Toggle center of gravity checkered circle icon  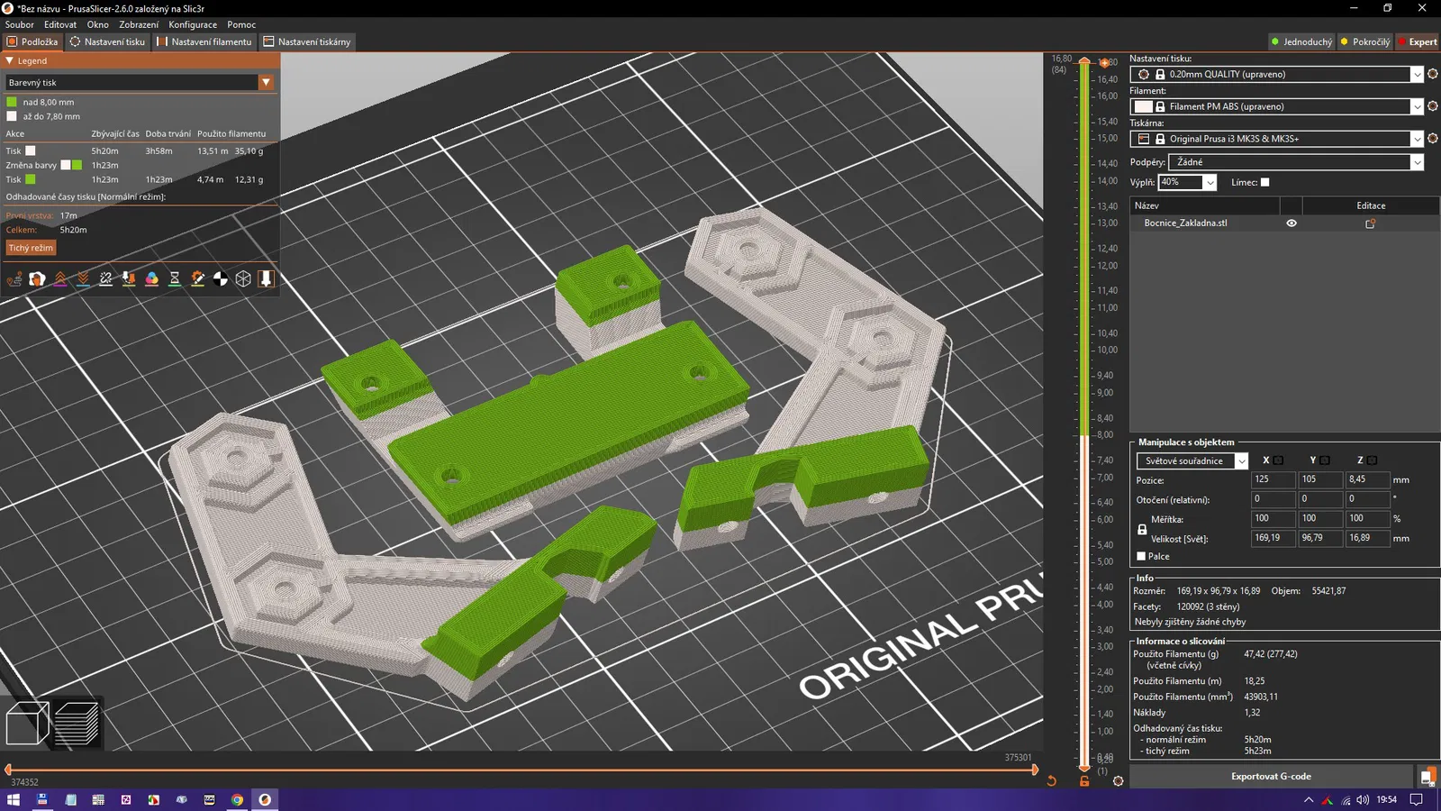(221, 279)
